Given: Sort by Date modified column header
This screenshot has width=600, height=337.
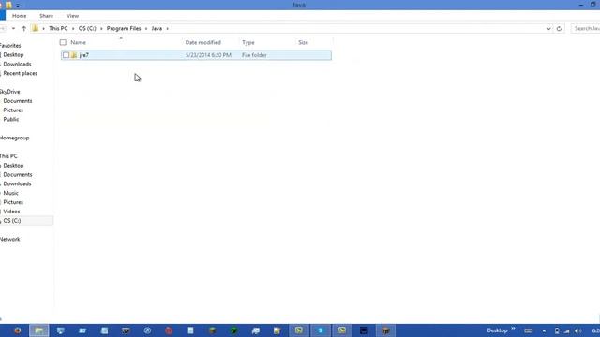Looking at the screenshot, I should (202, 42).
